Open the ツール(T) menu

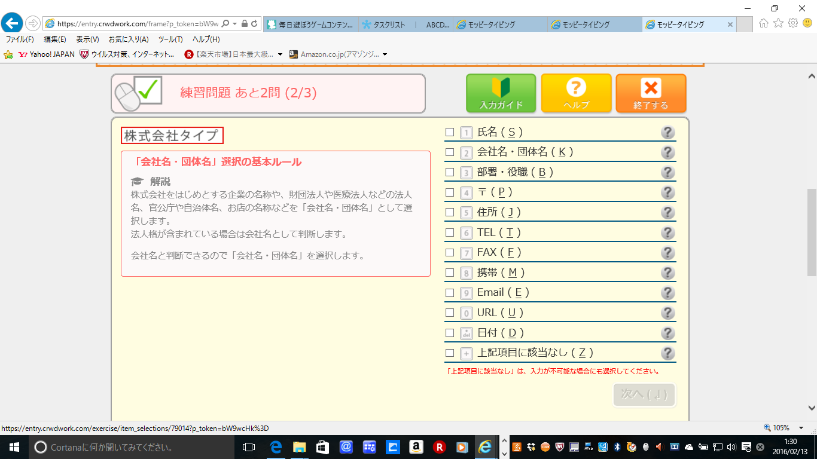pos(170,39)
